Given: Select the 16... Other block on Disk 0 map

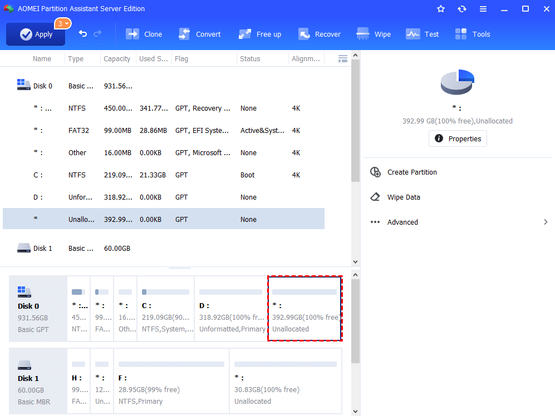Looking at the screenshot, I should 125,309.
